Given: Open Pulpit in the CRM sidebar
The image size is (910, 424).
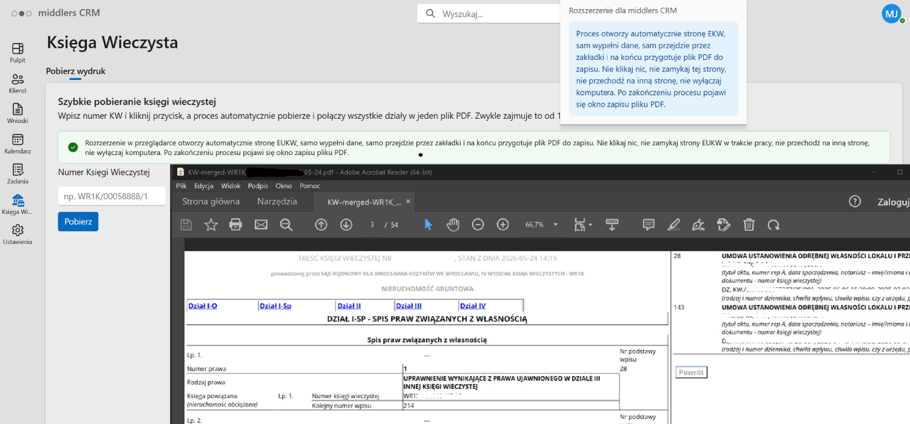Looking at the screenshot, I should point(18,53).
